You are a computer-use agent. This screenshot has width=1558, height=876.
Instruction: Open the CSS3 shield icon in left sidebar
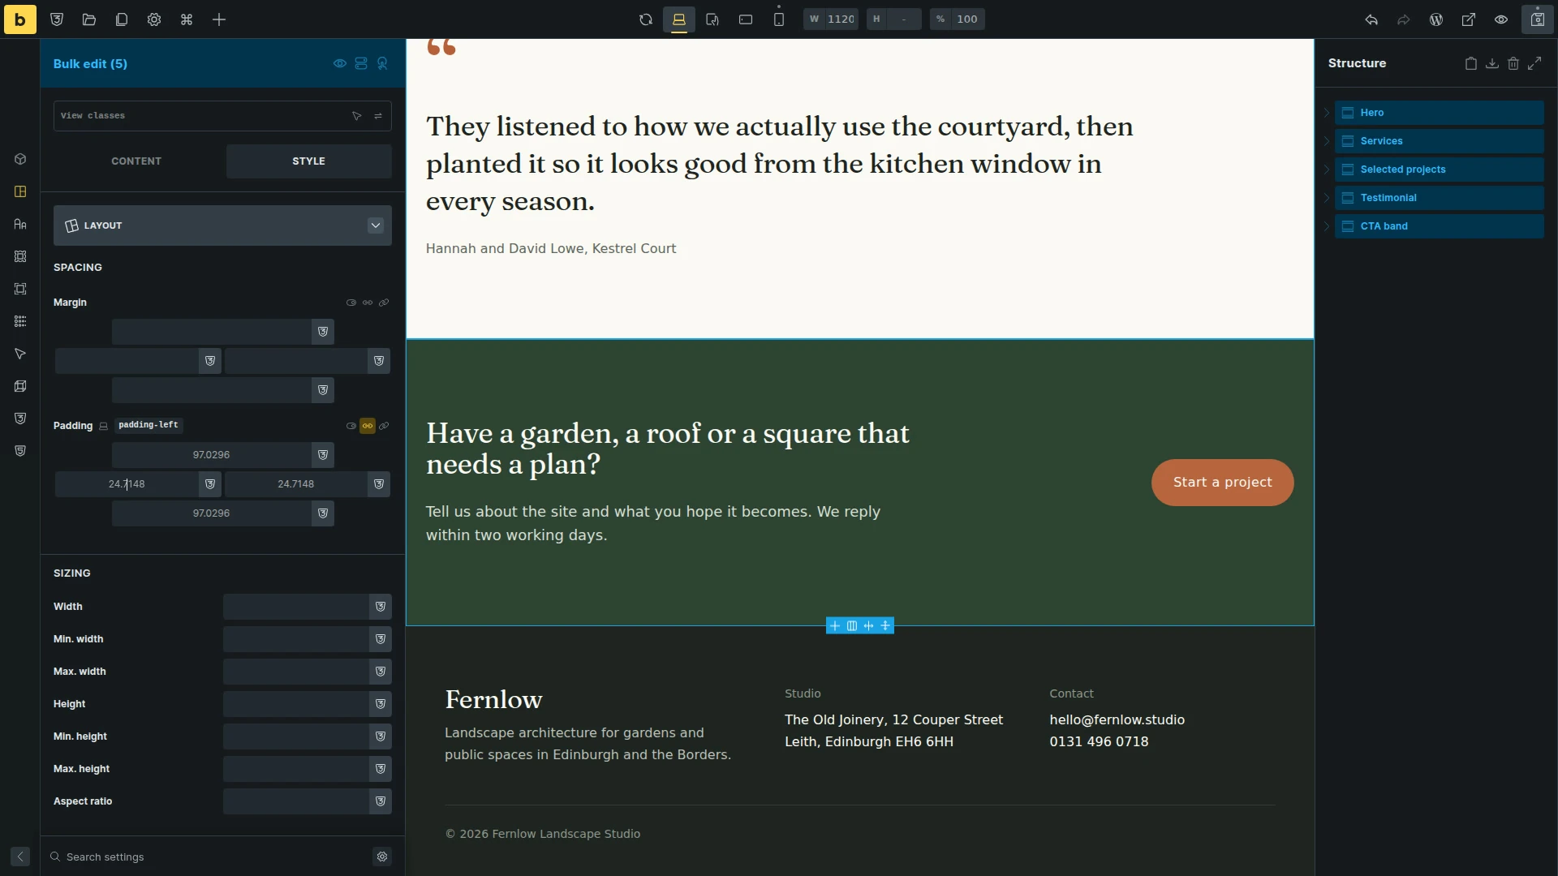(x=20, y=419)
